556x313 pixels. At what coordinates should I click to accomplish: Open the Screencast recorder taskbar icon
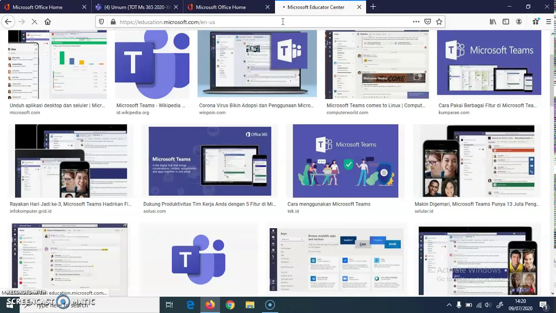pos(270,305)
